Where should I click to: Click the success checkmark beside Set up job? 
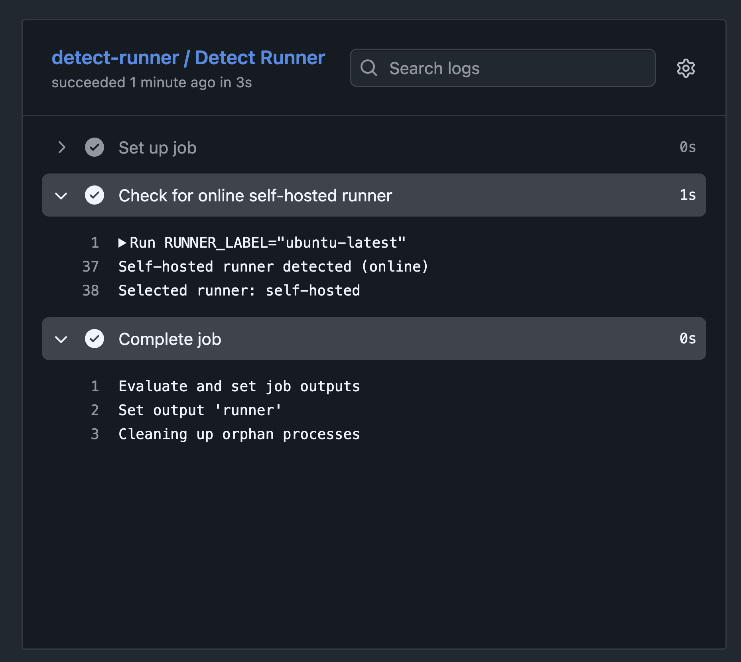click(x=95, y=148)
